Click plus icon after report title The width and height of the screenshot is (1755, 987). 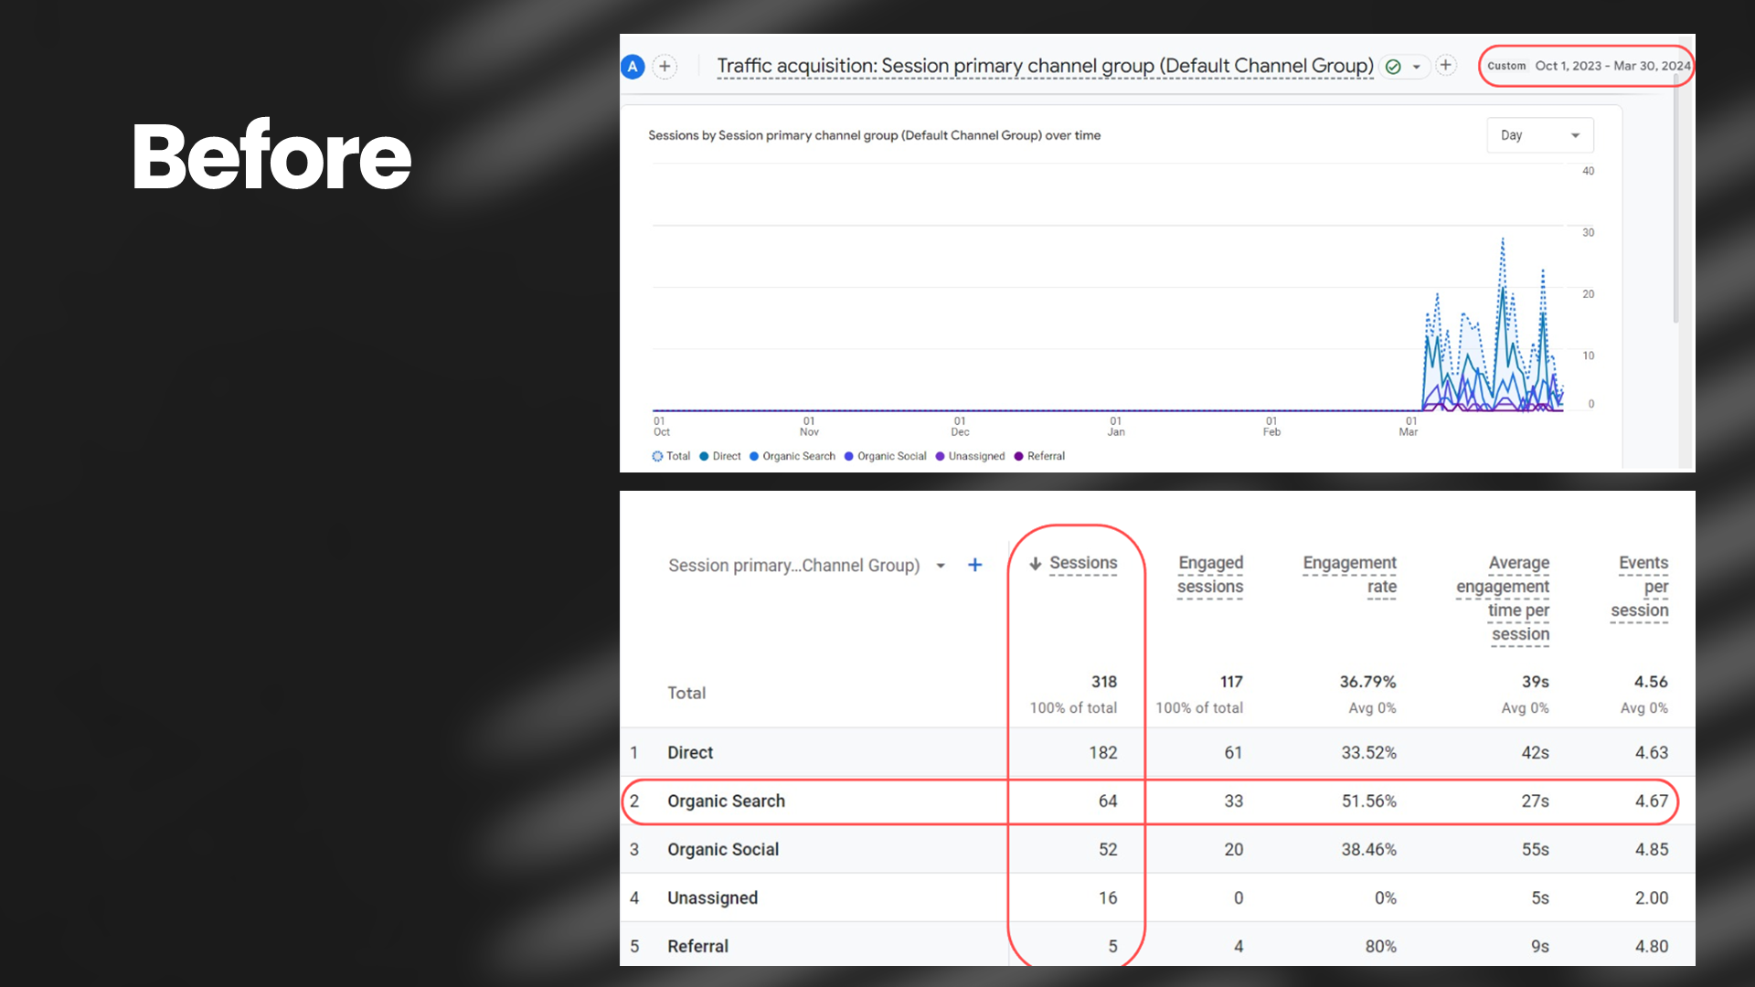click(1445, 66)
